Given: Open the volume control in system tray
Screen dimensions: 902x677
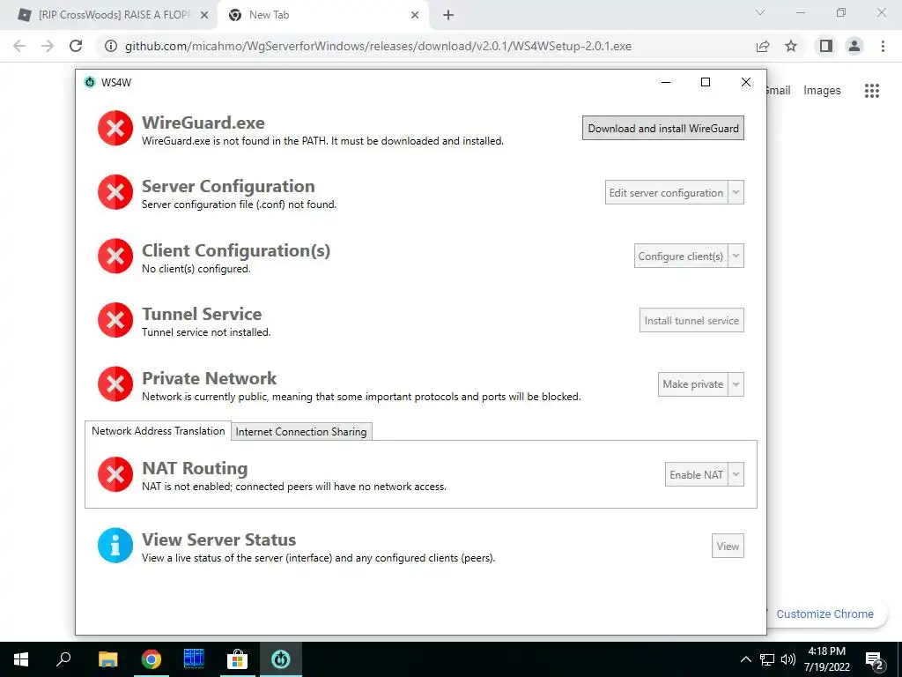Looking at the screenshot, I should coord(788,659).
